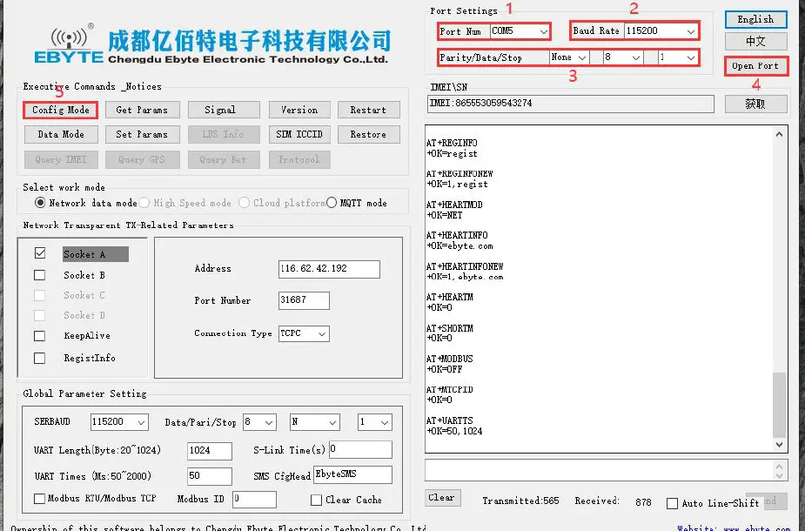Click the AT+UARTTS log line

[x=450, y=420]
